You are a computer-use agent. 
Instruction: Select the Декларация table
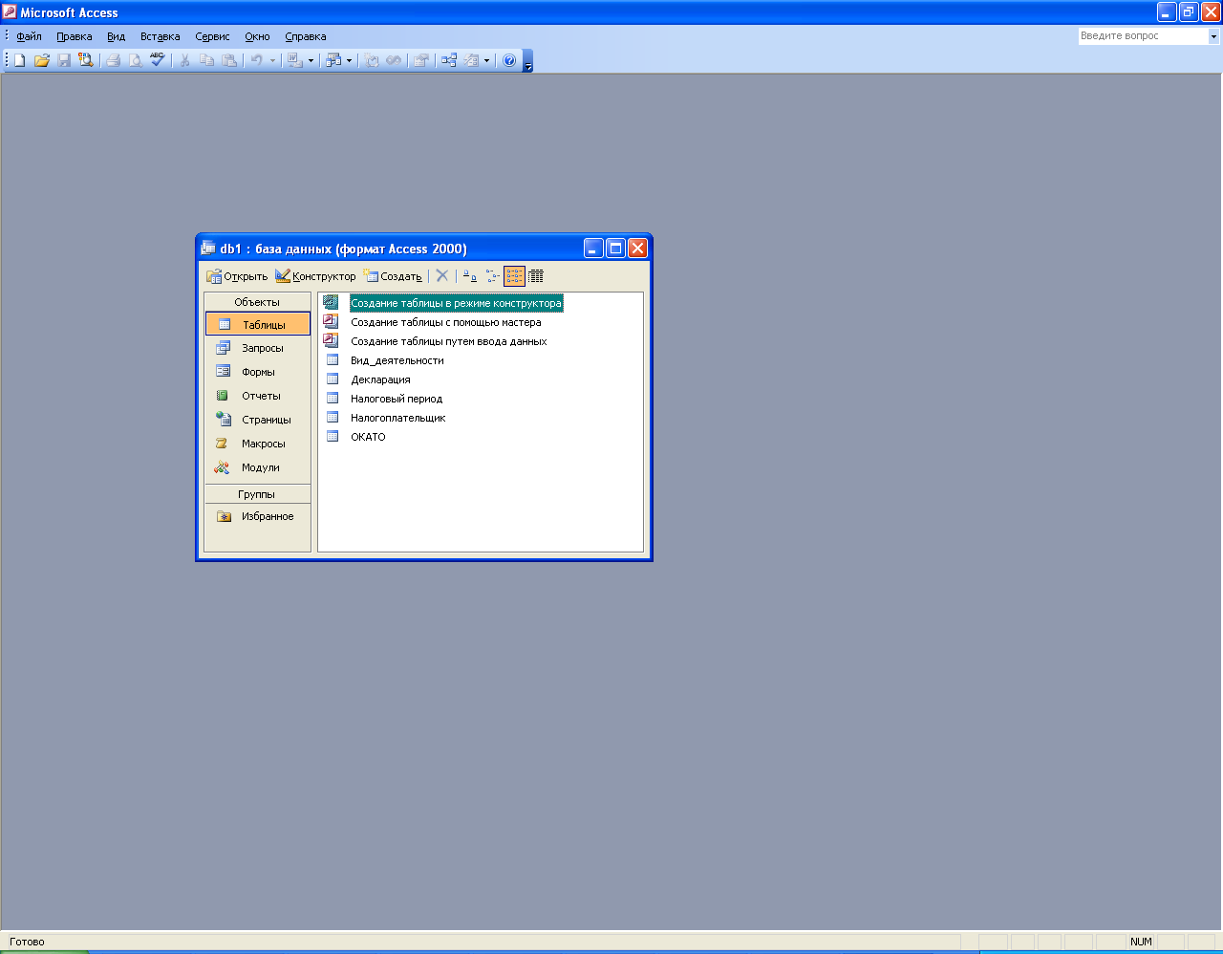[x=380, y=379]
